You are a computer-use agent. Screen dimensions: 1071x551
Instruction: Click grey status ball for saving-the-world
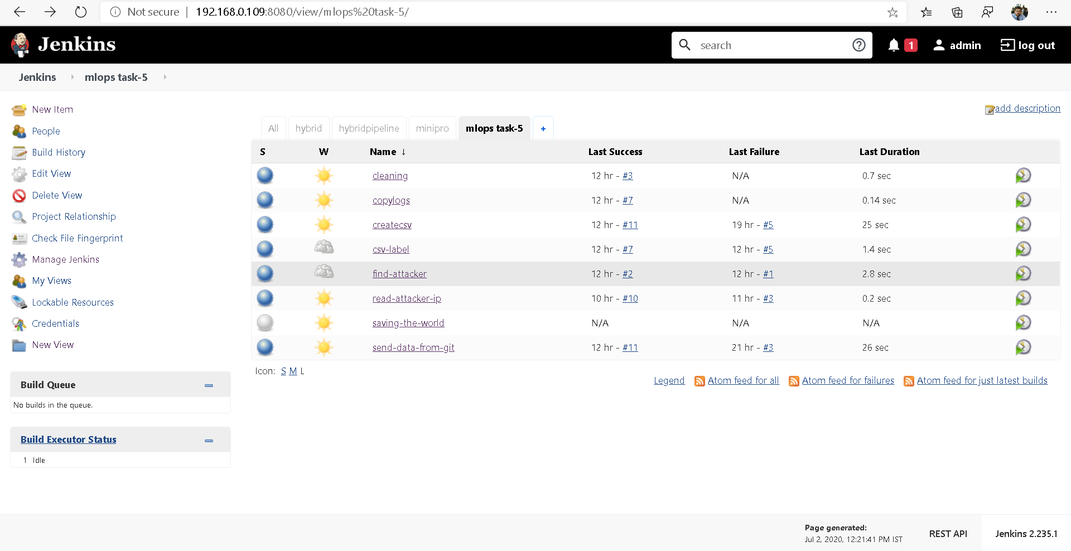coord(265,323)
